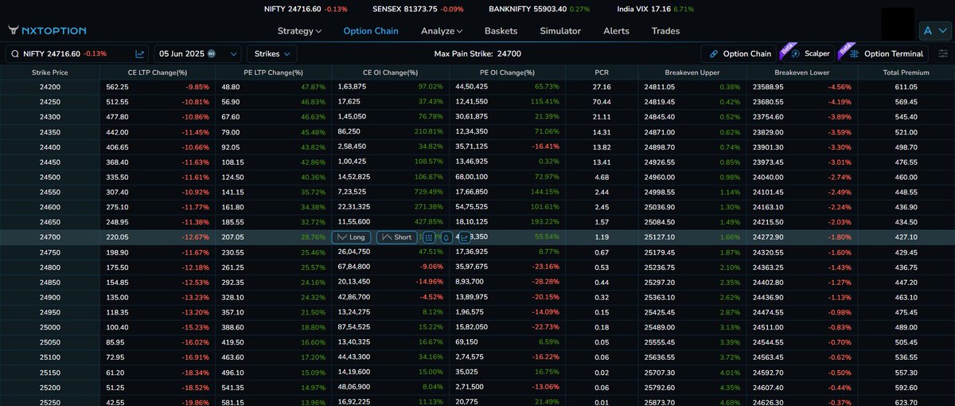Open the Option Terminal button

(885, 54)
